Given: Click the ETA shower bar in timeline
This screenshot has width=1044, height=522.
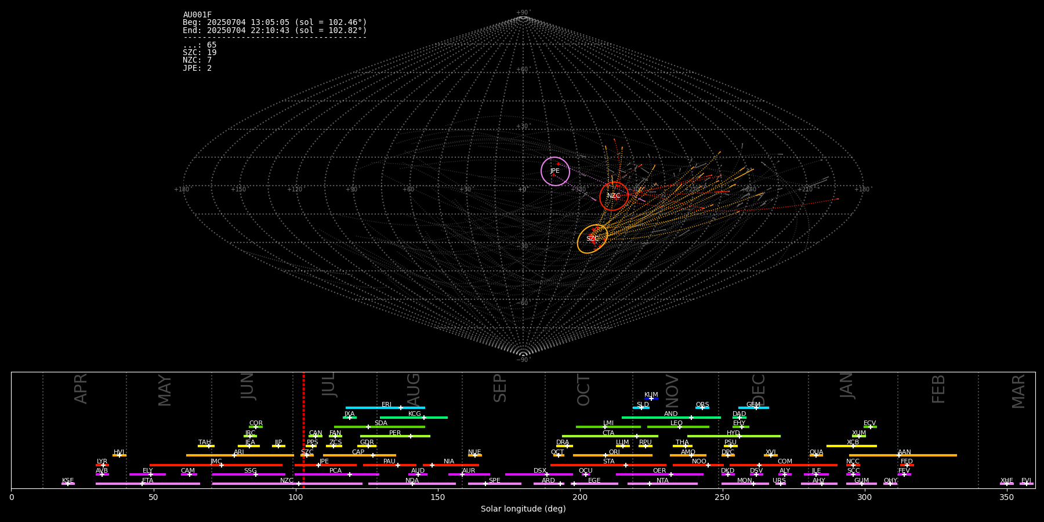Looking at the screenshot, I should pos(148,484).
